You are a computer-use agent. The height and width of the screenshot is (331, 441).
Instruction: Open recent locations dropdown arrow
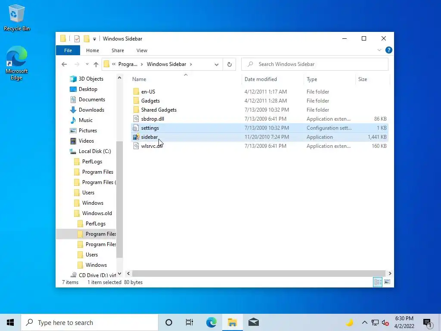[x=87, y=64]
